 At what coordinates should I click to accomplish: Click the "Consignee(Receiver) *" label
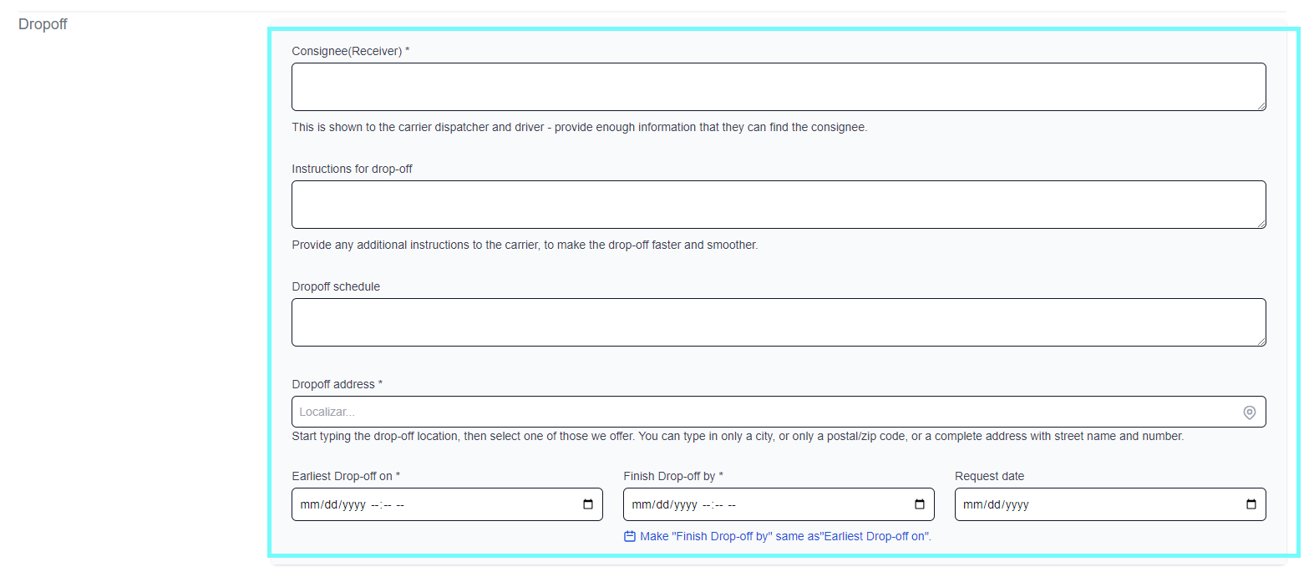350,51
